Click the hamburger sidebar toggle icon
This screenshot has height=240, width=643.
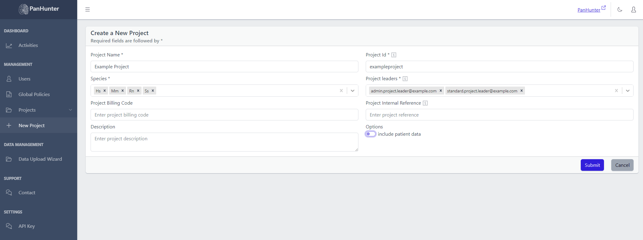point(88,9)
